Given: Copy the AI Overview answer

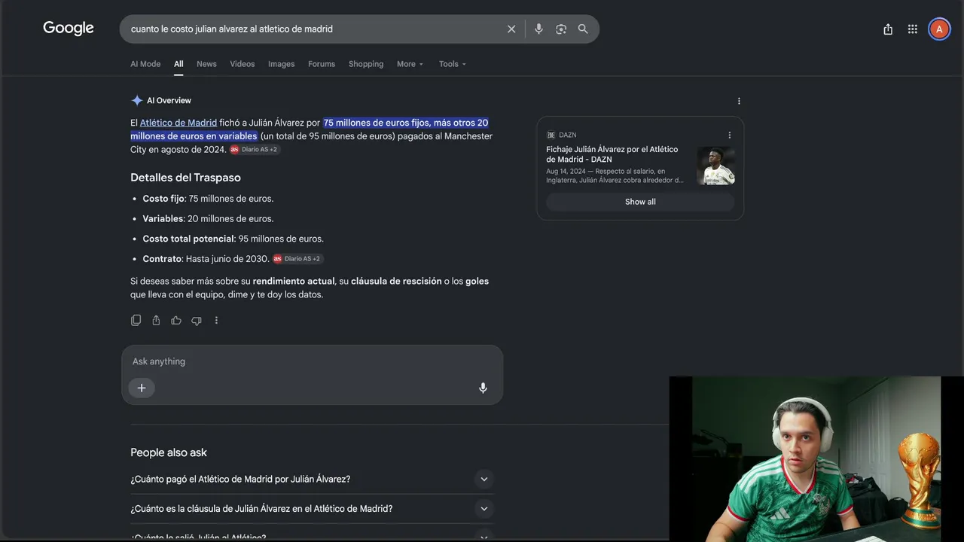Looking at the screenshot, I should click(x=136, y=321).
